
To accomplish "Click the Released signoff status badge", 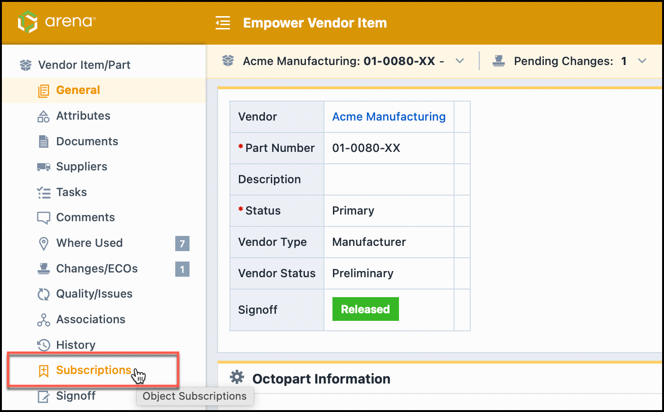I will [x=365, y=309].
